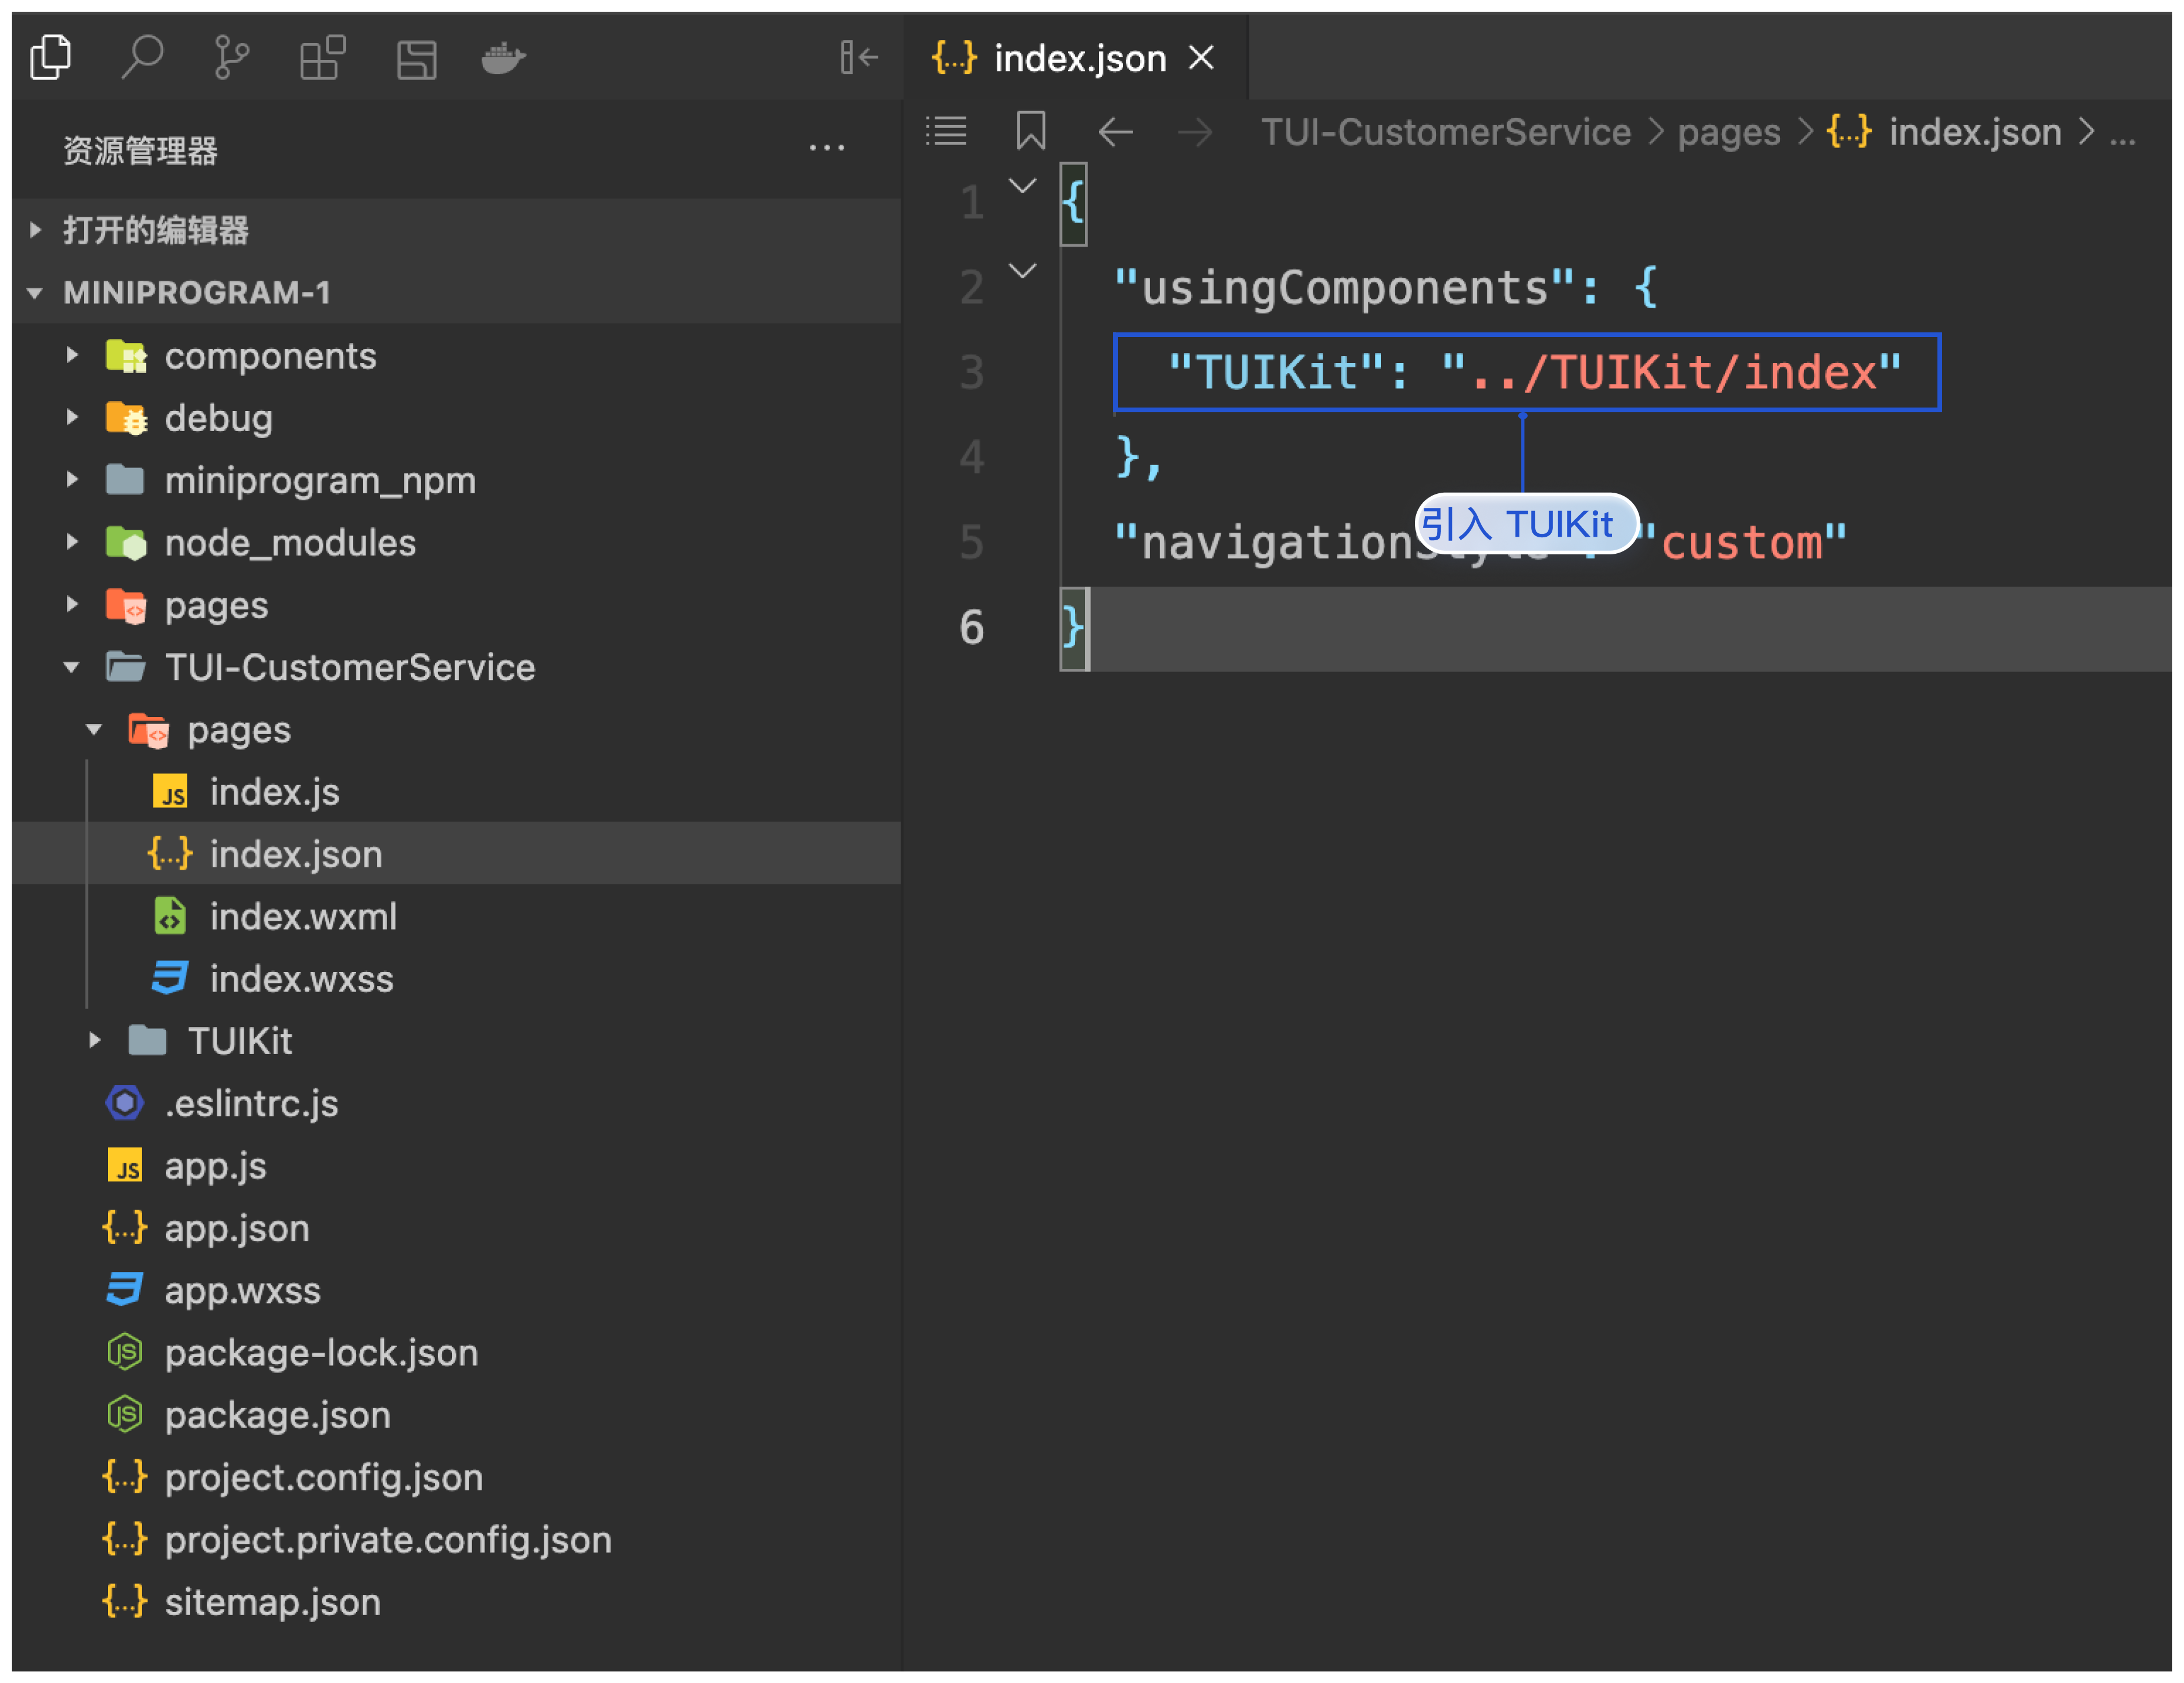Click the node_modules folder icon

pos(126,542)
